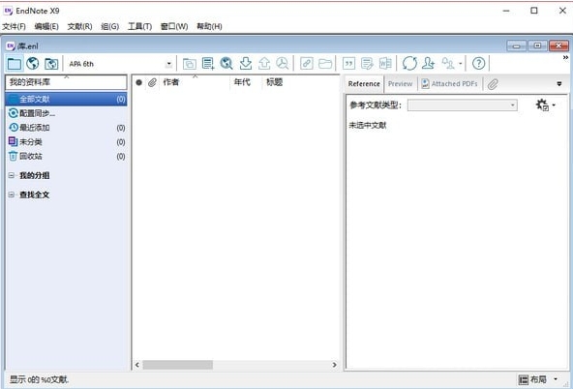Sort by read/unread dot column

[138, 82]
